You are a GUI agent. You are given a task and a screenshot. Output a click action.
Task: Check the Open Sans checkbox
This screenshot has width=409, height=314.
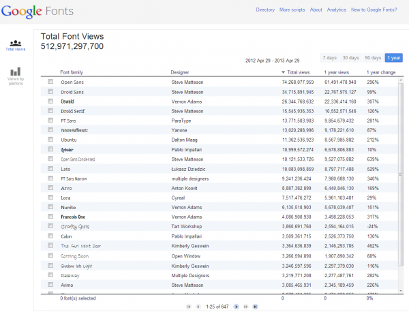coord(50,82)
